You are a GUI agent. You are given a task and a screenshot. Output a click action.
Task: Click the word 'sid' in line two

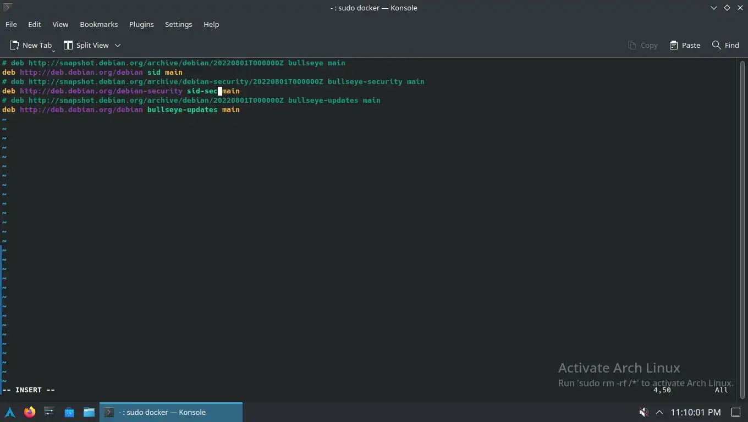[154, 72]
